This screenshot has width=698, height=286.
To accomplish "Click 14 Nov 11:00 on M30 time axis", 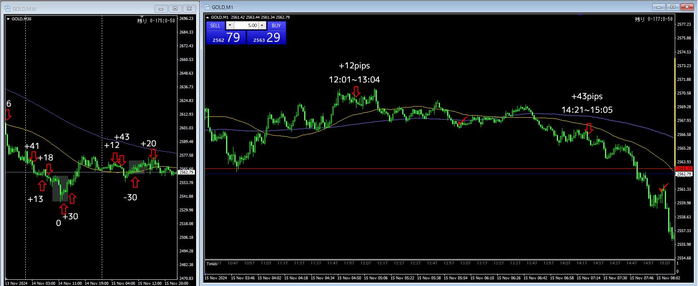I will pos(70,284).
